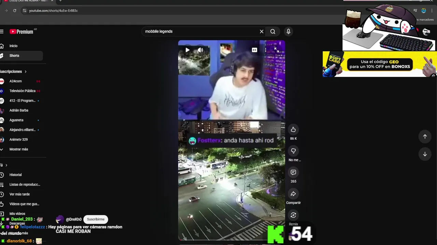The height and width of the screenshot is (245, 437).
Task: Enter fullscreen on the Short player
Action: [277, 50]
